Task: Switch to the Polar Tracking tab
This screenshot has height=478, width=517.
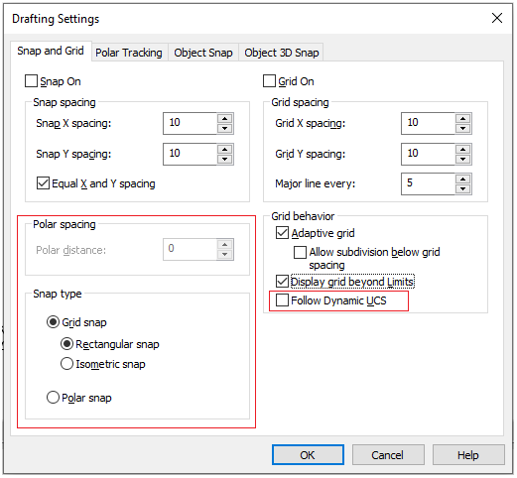Action: point(129,53)
